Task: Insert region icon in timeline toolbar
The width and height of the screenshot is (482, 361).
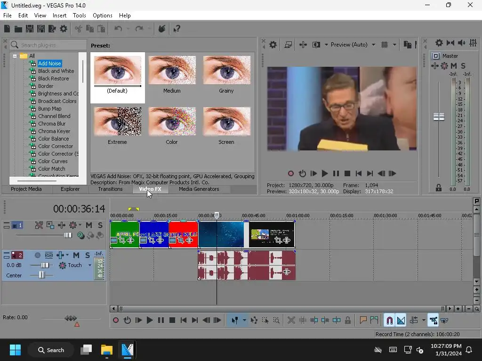Action: tap(374, 321)
